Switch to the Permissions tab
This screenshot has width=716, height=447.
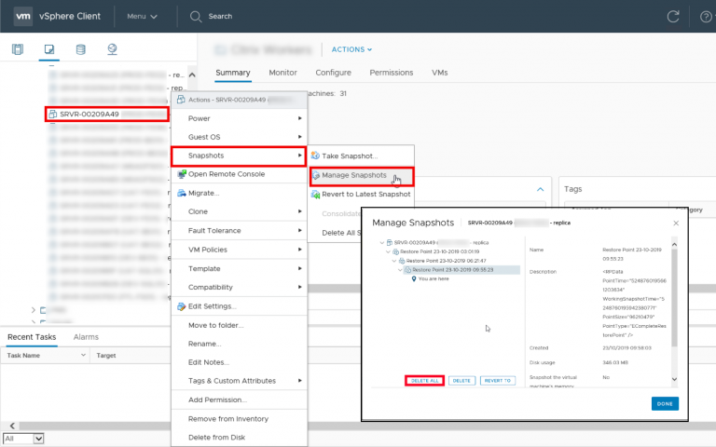[x=392, y=73]
